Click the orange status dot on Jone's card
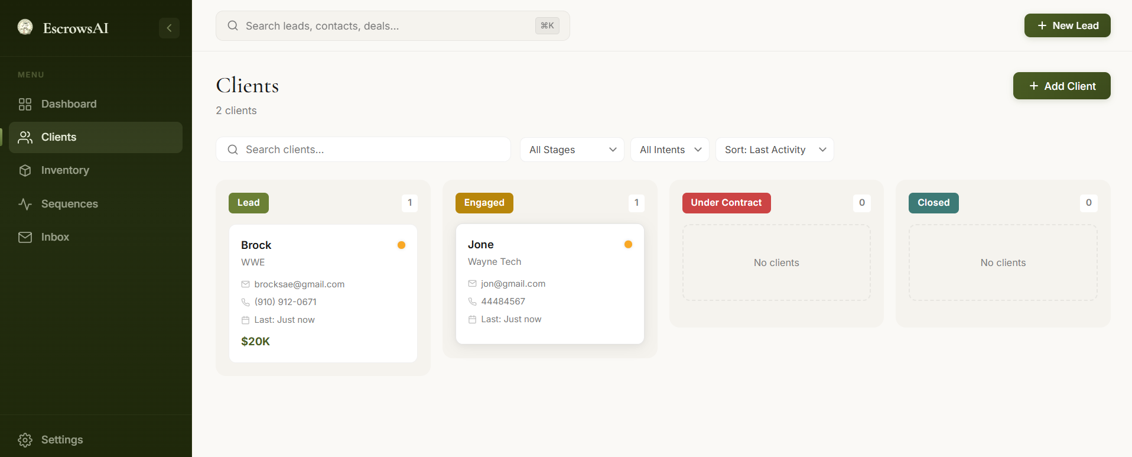Viewport: 1132px width, 457px height. coord(628,244)
